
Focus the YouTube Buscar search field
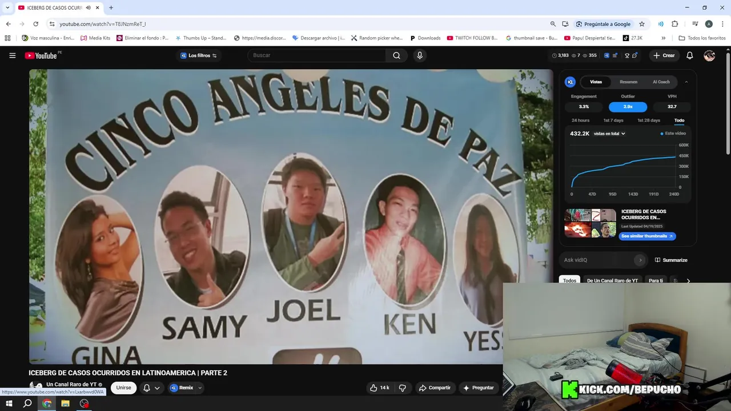point(317,55)
